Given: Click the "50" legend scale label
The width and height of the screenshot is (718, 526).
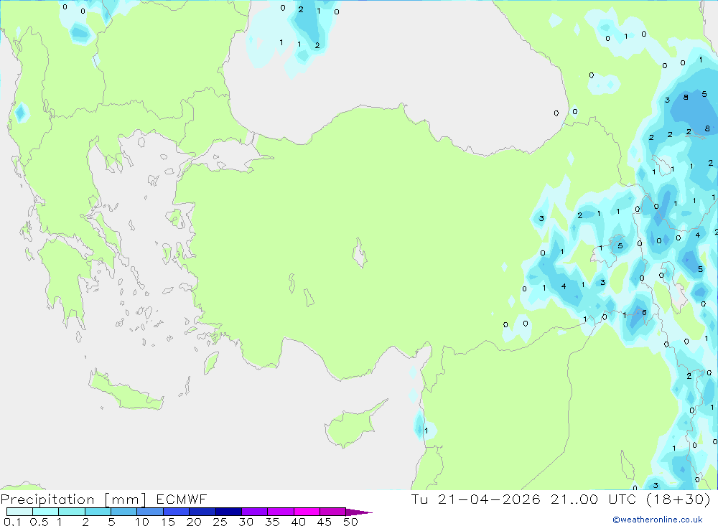Looking at the screenshot, I should [351, 522].
